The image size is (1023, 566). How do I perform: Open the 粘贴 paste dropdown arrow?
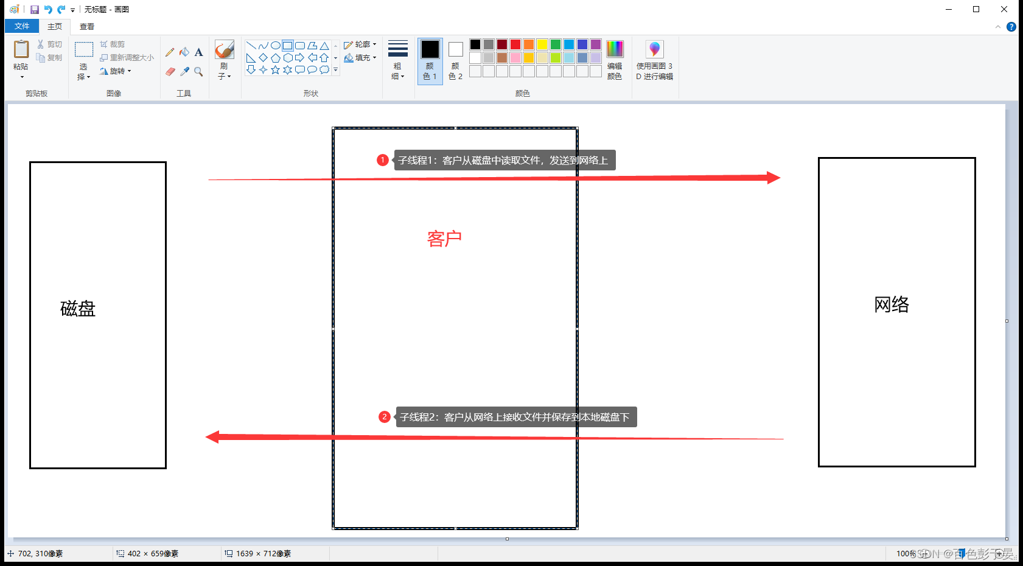point(21,77)
